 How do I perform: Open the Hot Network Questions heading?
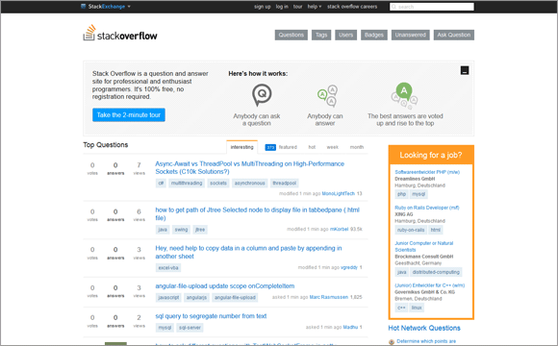pos(424,328)
